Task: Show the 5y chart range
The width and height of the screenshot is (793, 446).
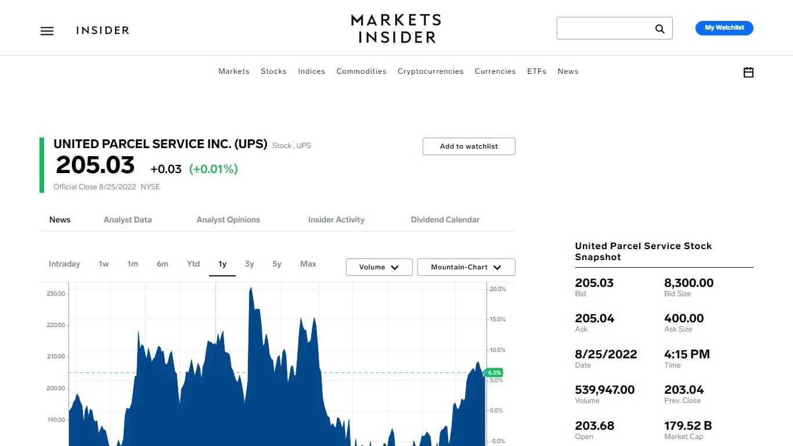Action: click(x=277, y=264)
